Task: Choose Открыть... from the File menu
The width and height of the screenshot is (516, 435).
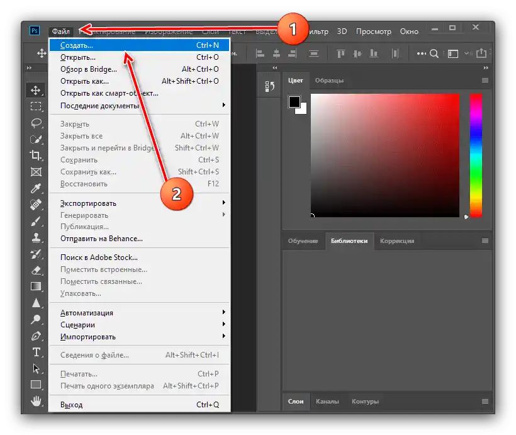Action: pyautogui.click(x=138, y=57)
